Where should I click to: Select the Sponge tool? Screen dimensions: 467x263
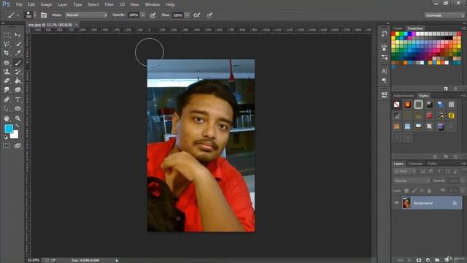point(18,90)
